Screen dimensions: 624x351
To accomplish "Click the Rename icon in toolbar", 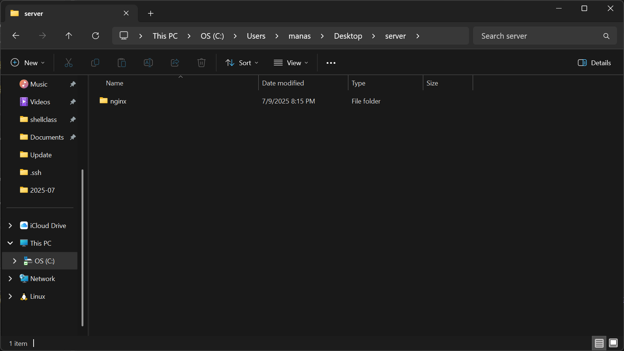I will click(148, 63).
